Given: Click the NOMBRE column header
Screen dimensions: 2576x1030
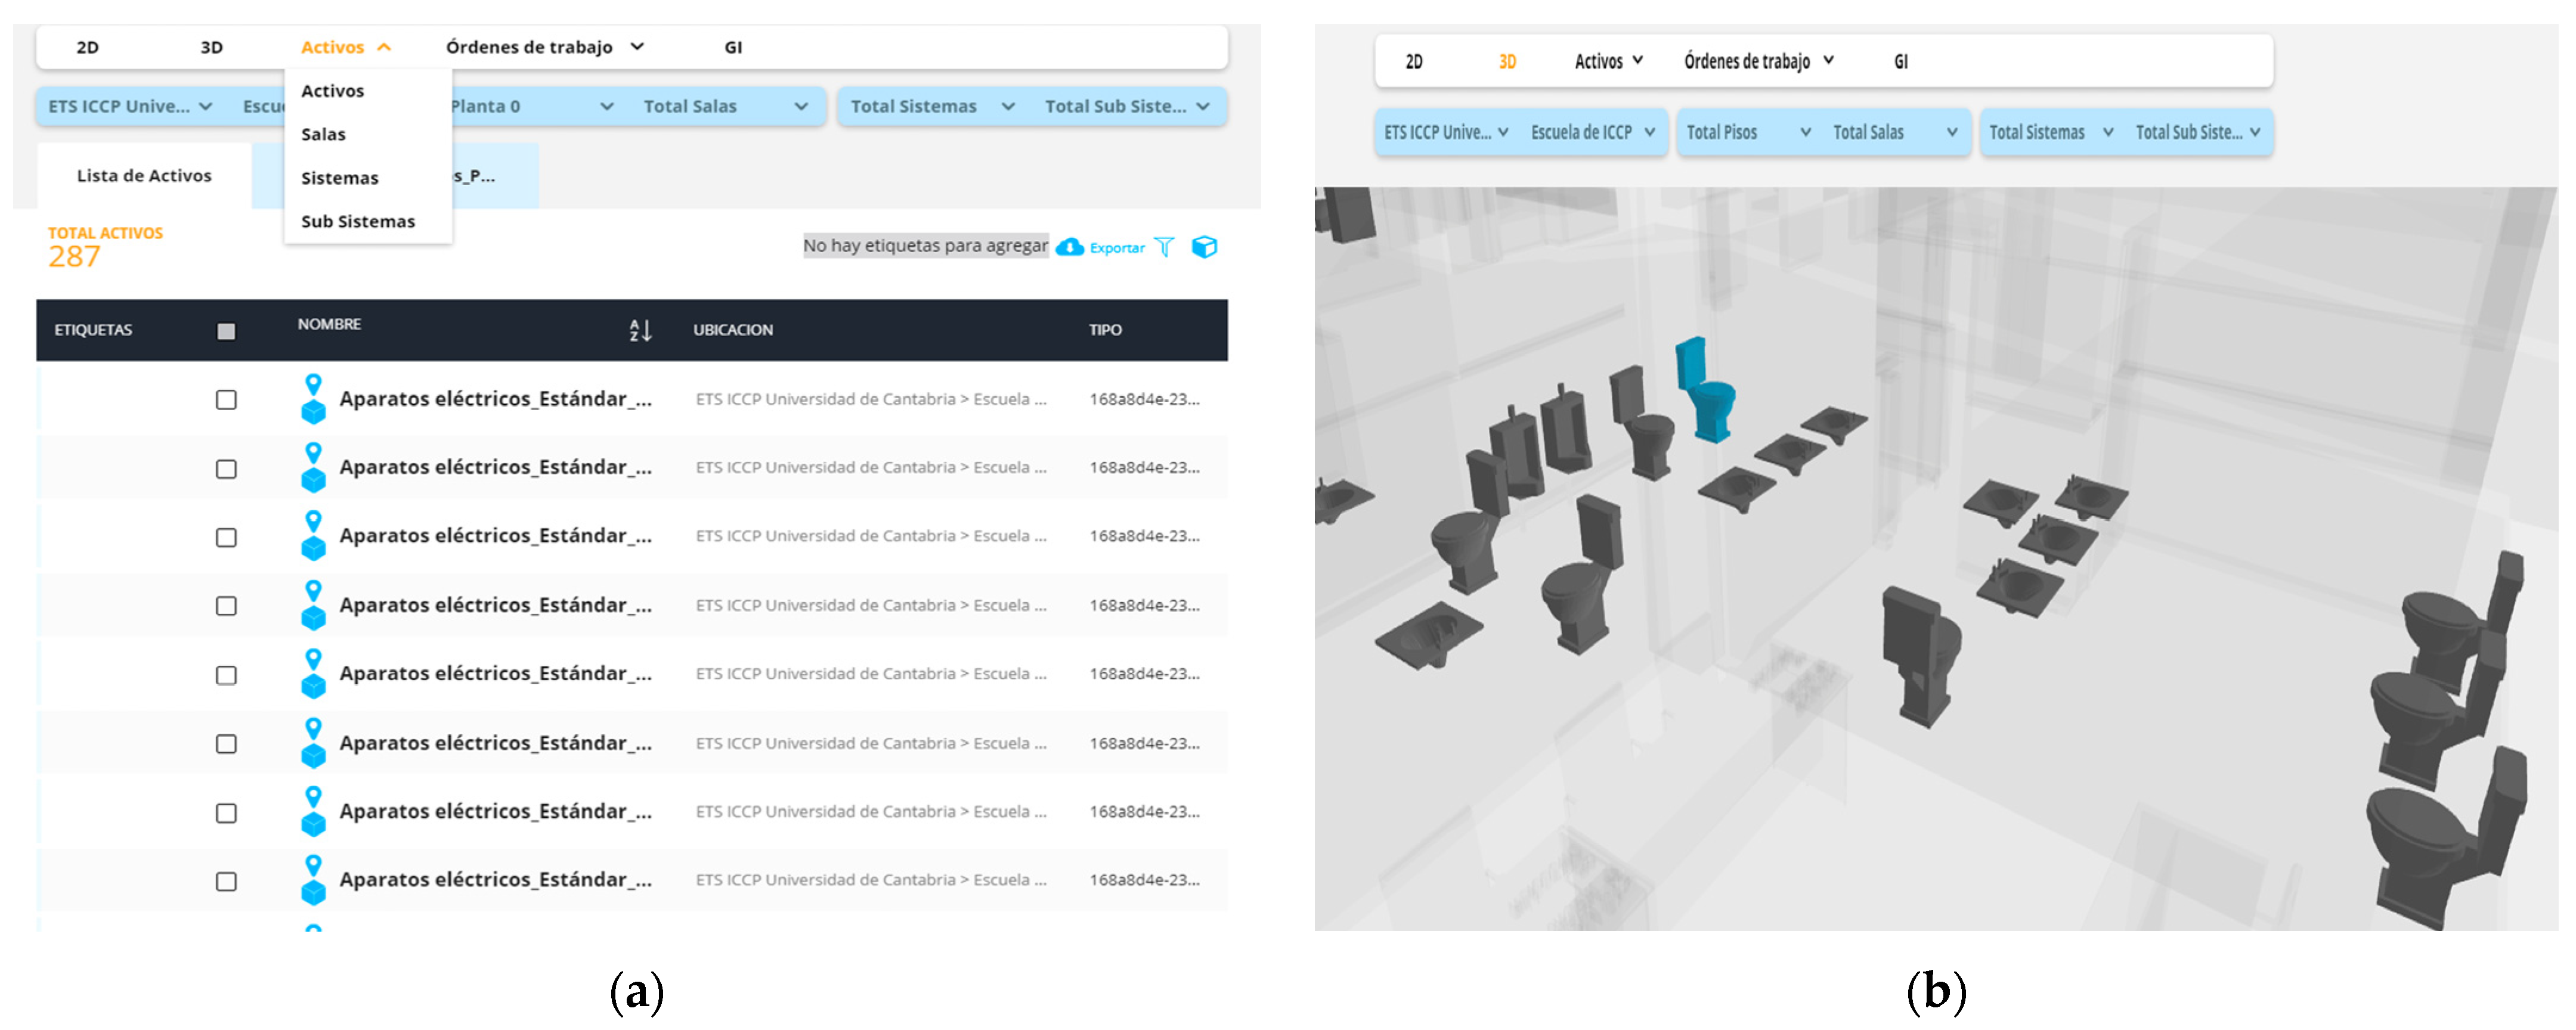Looking at the screenshot, I should tap(329, 324).
